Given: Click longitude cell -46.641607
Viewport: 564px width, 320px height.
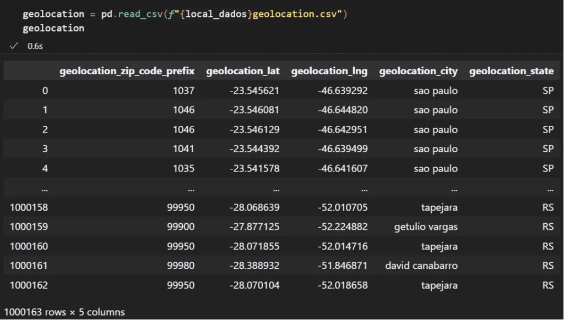Looking at the screenshot, I should [x=343, y=168].
